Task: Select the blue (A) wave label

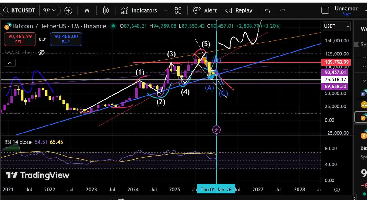Action: pyautogui.click(x=209, y=88)
